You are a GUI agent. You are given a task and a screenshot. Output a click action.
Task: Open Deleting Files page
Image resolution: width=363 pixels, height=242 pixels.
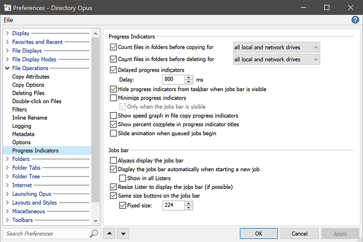tap(28, 93)
